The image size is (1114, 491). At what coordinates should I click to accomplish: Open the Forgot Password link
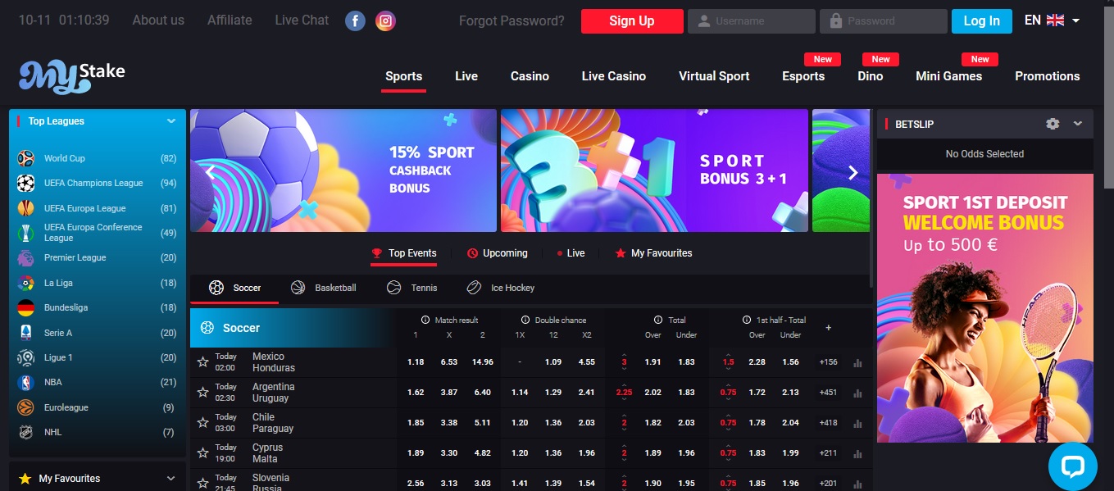(512, 21)
